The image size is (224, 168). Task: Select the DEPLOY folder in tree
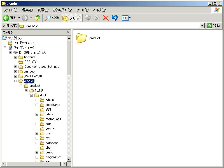pos(30,62)
